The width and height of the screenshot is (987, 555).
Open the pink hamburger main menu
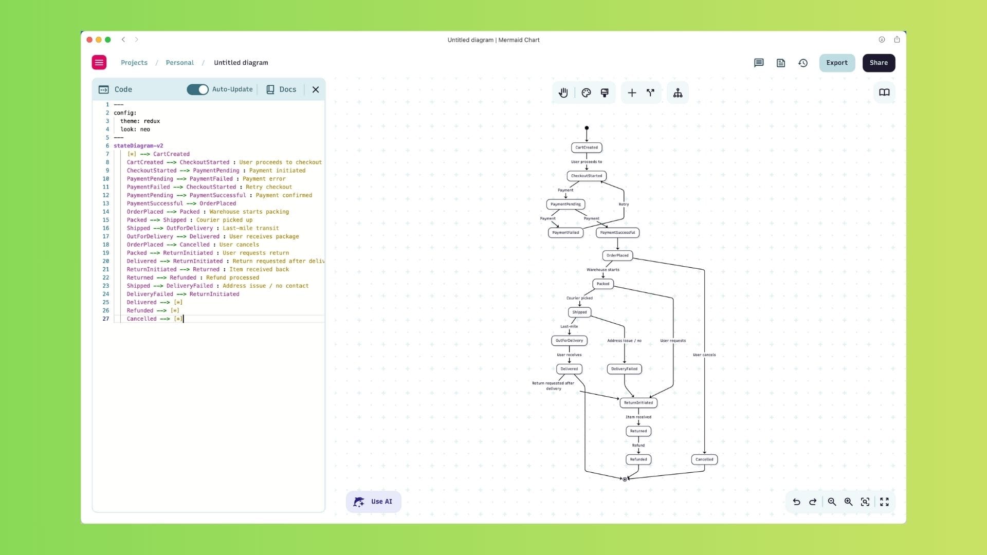[x=99, y=63]
